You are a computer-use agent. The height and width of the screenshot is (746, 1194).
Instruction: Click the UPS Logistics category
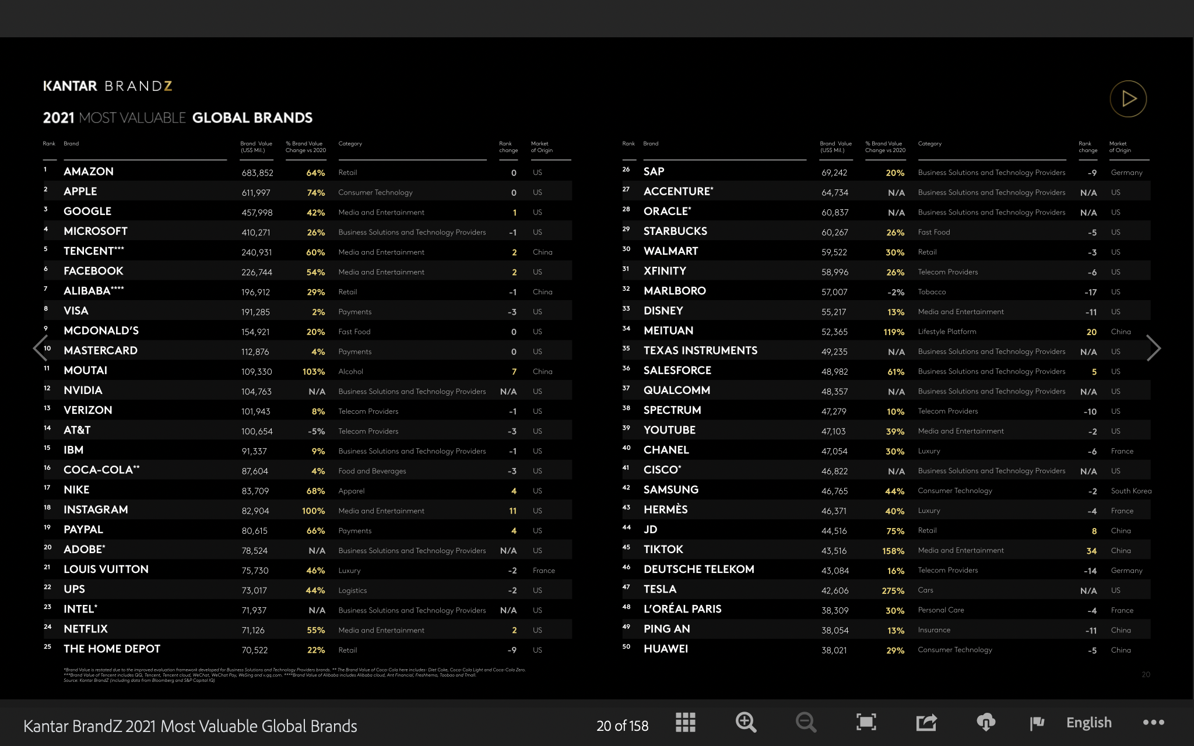pyautogui.click(x=353, y=590)
